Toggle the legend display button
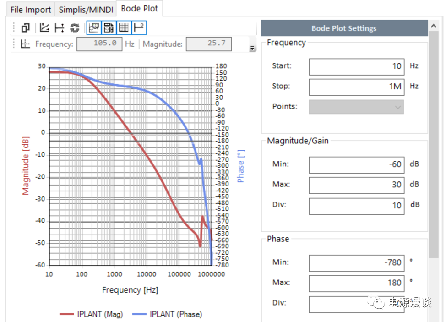Screen dimensions: 446x322 94,28
